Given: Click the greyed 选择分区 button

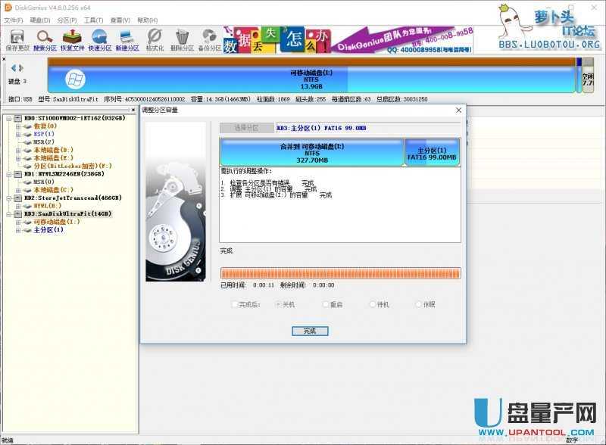Looking at the screenshot, I should [245, 128].
